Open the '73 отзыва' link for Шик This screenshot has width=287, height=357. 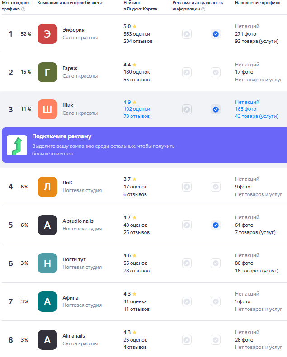point(137,116)
